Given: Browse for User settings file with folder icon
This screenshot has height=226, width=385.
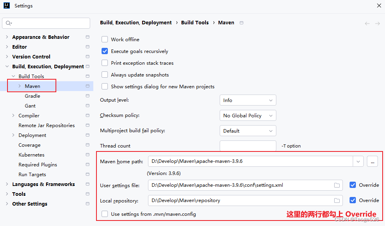Looking at the screenshot, I should (337, 185).
